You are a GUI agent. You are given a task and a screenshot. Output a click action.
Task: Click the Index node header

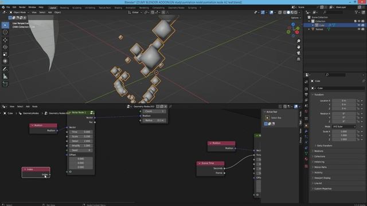coord(36,169)
